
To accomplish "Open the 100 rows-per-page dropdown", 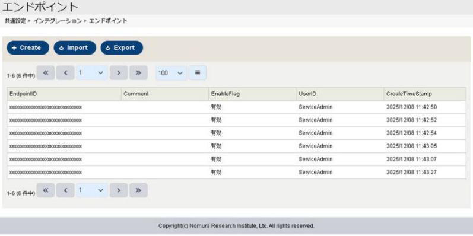I will coord(171,73).
